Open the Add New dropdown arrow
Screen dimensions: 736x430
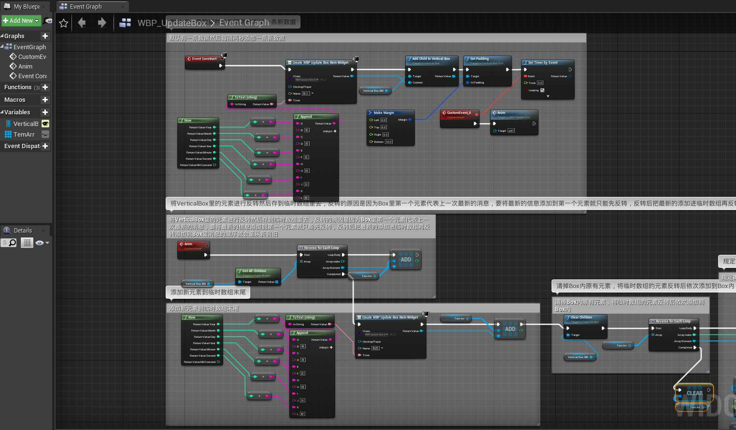click(38, 21)
